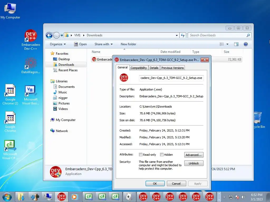Select Microsoft Visual Basic desktop shortcut
270x202 pixels.
31,95
